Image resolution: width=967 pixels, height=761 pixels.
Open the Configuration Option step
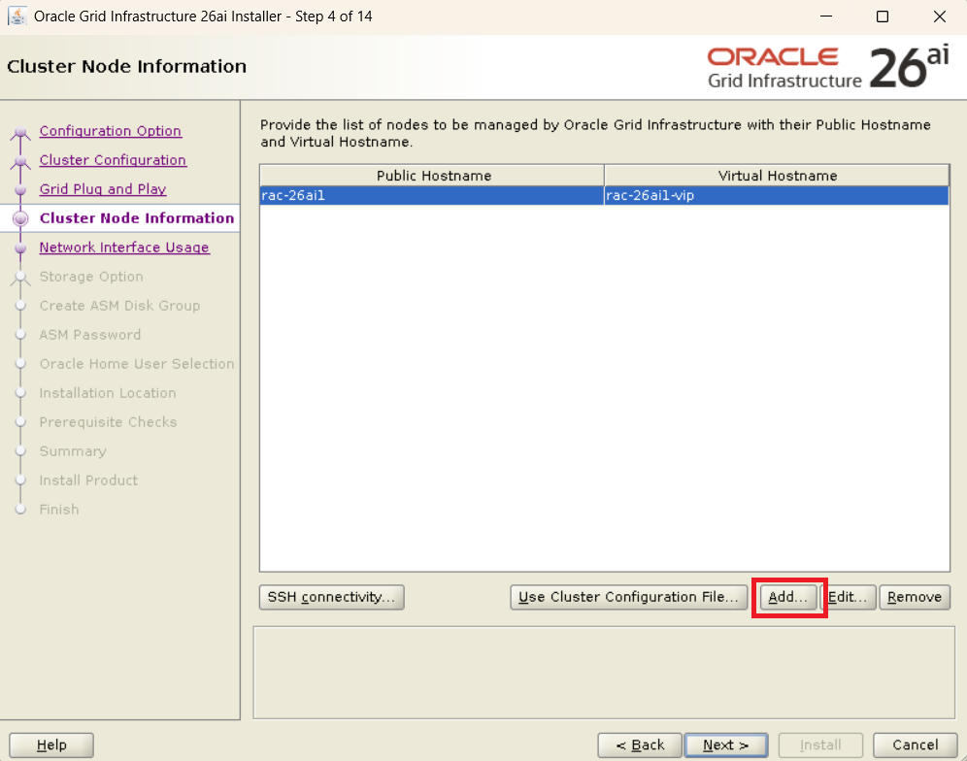(x=110, y=131)
